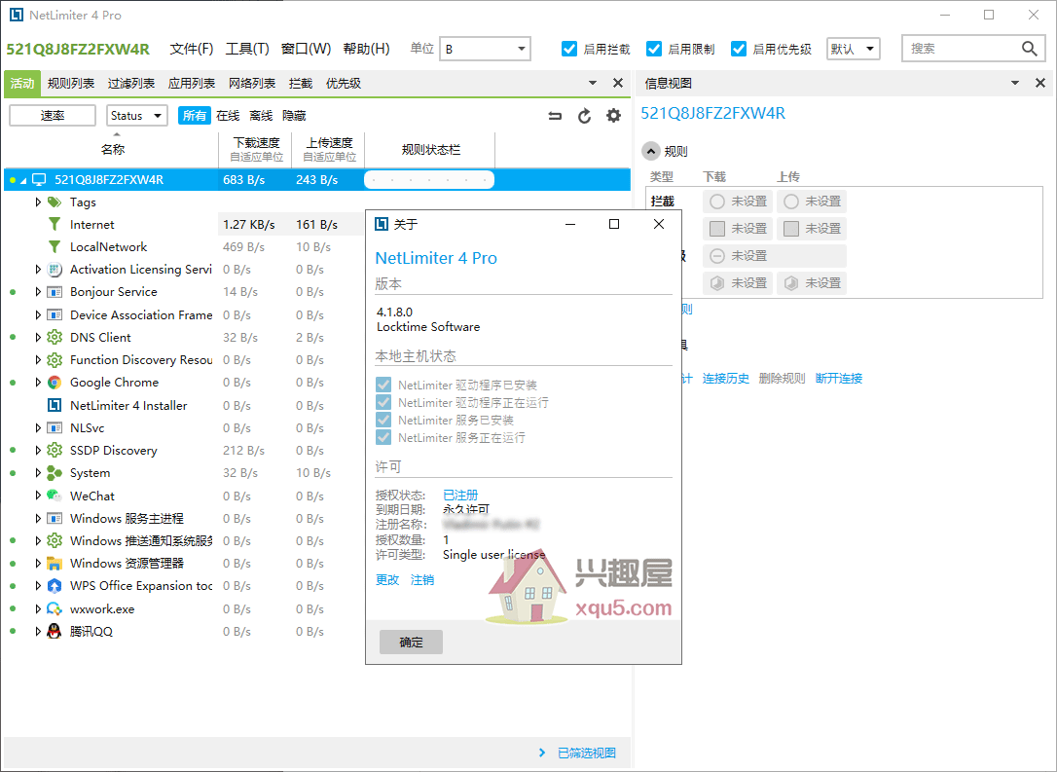This screenshot has height=772, width=1057.
Task: Click the WeChat app icon
Action: (55, 496)
